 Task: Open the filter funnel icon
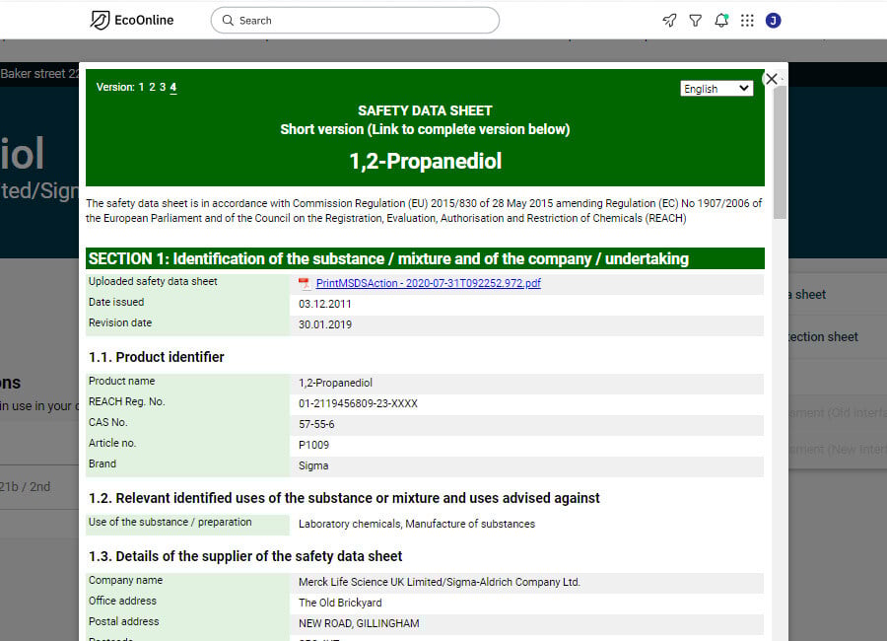click(x=695, y=21)
